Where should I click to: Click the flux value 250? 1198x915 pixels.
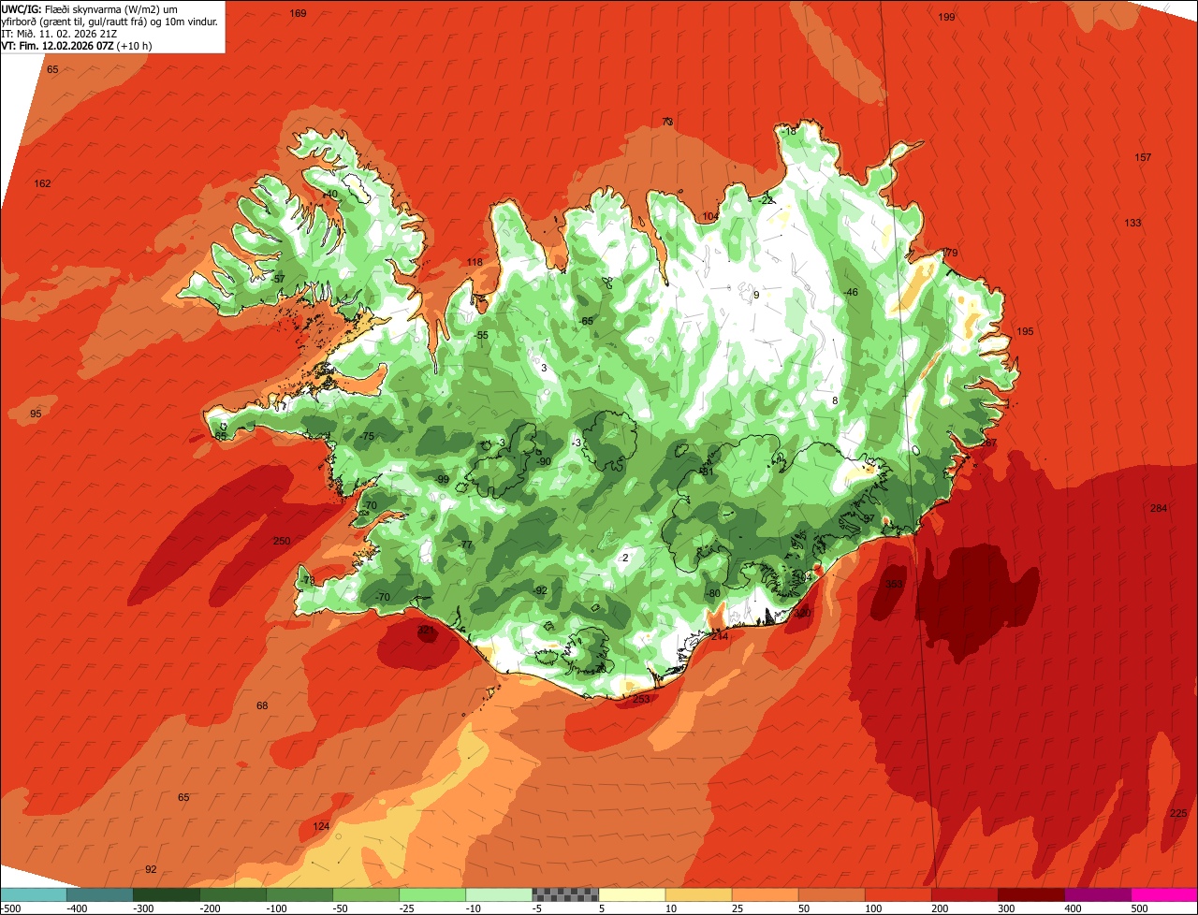tap(282, 541)
